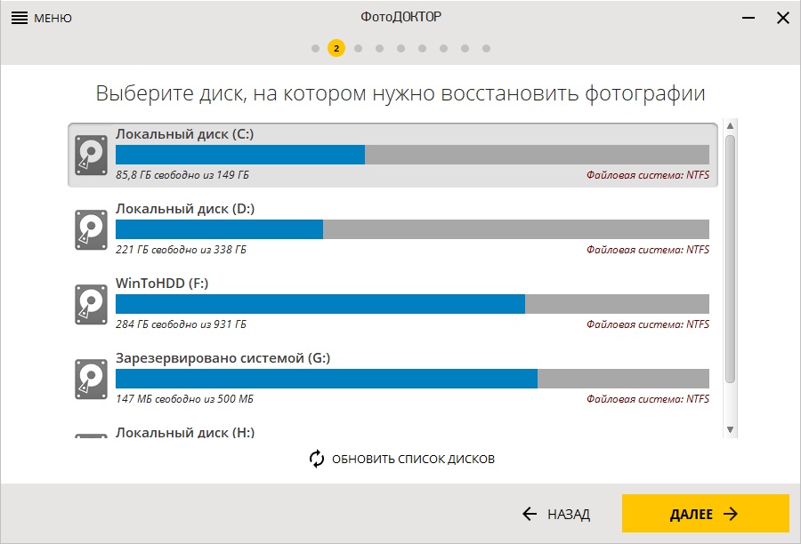Screen dimensions: 801x544
Task: Click ОБНОВИТЬ СПИСОК ДИСКОВ link
Action: click(x=412, y=459)
